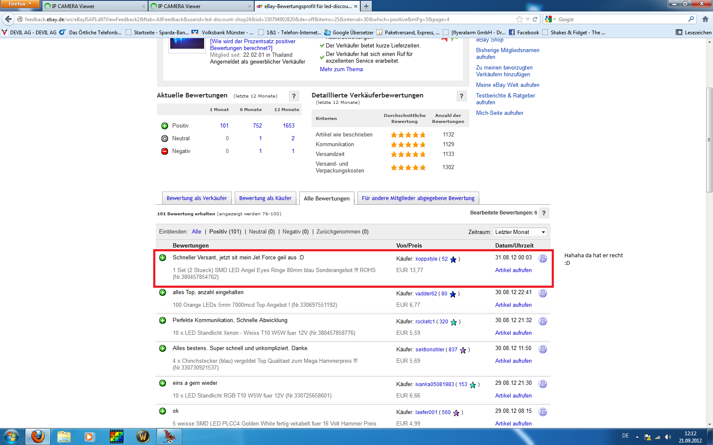Click the Lesezeichen bookmarks button
Screen dimensions: 713x445
click(x=693, y=32)
